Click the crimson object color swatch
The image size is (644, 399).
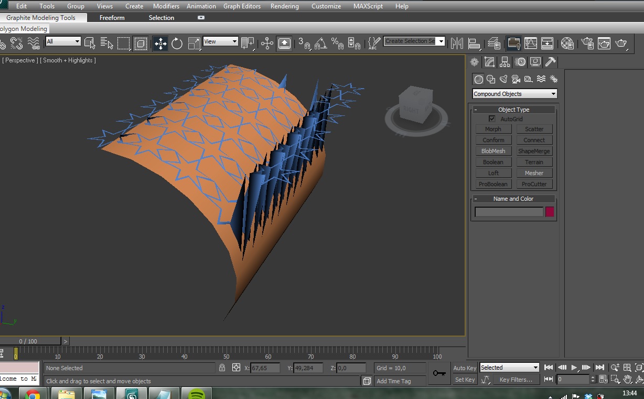(550, 212)
